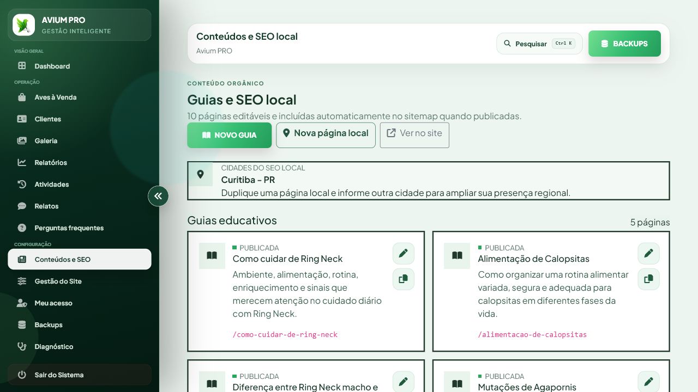Edit the Diferença entre Ring Neck guide

(404, 382)
